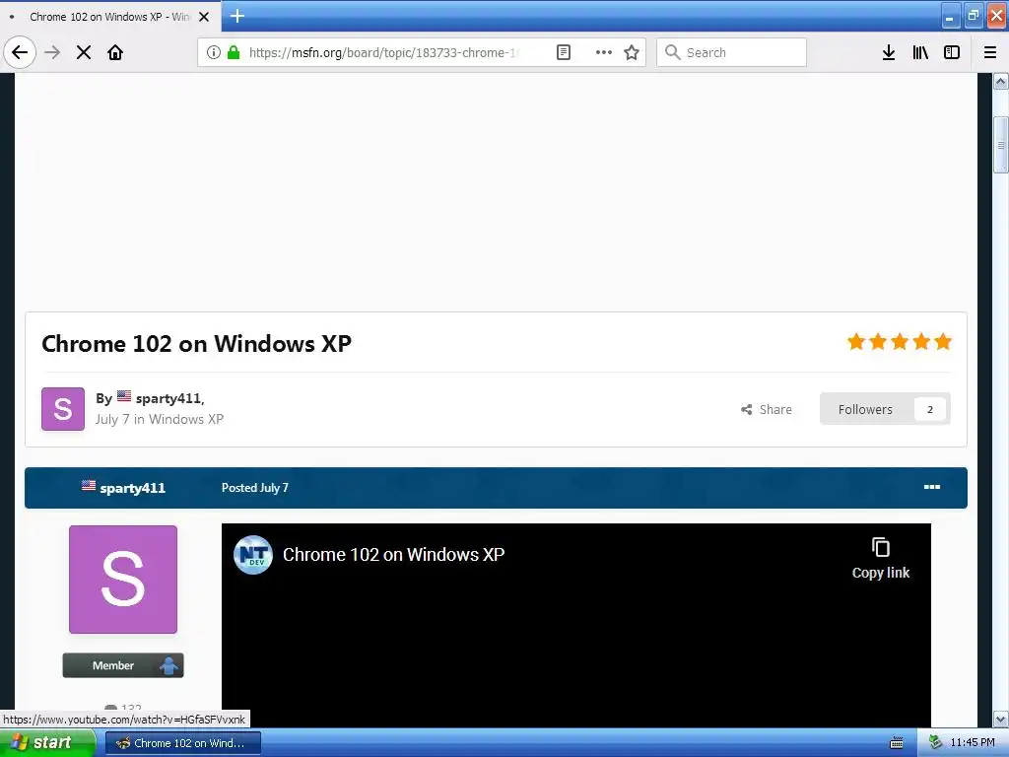Click the topic heading Chrome 102 on Windows XP

point(196,344)
